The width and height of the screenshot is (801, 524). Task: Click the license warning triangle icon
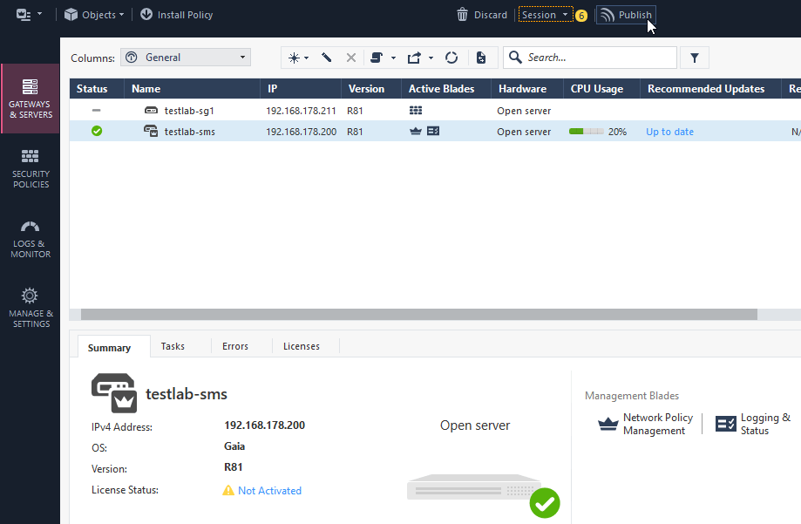pyautogui.click(x=228, y=490)
